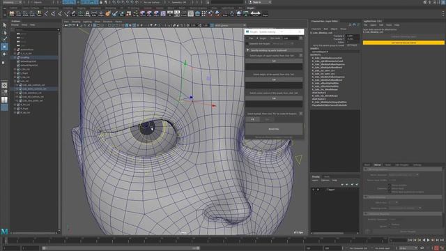The image size is (446, 251).
Task: Click the Outliner search field
Action: click(36, 29)
